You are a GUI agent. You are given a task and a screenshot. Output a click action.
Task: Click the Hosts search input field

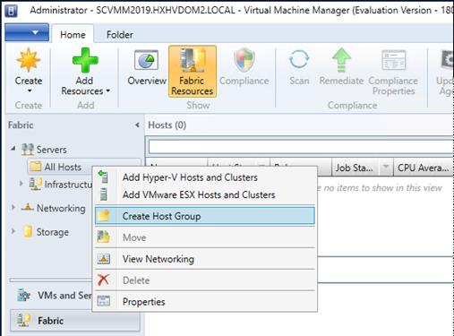pos(301,147)
